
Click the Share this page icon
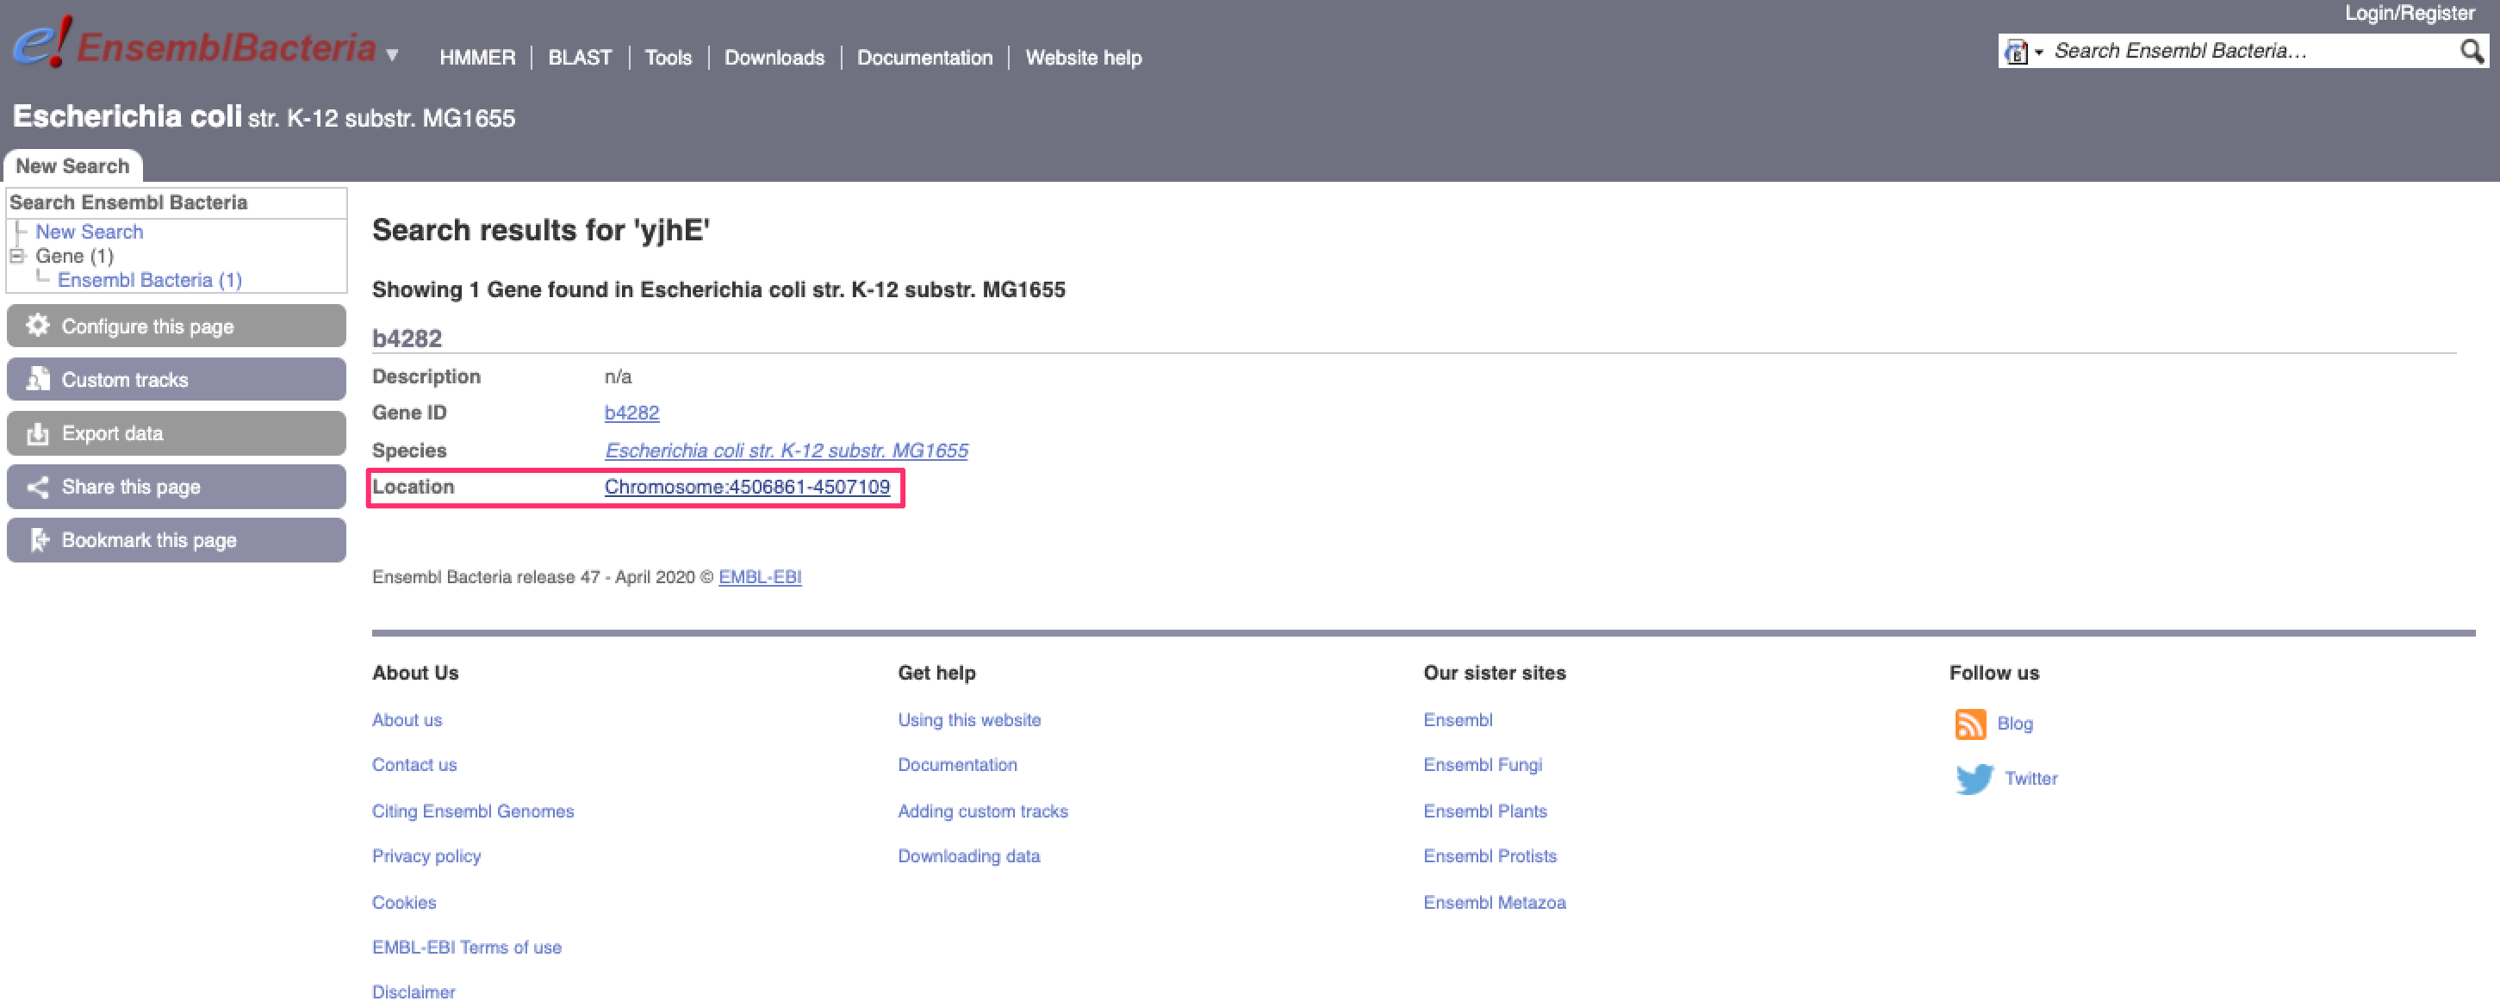[x=38, y=486]
